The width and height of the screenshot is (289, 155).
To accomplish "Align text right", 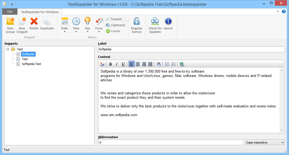I will click(x=144, y=64).
